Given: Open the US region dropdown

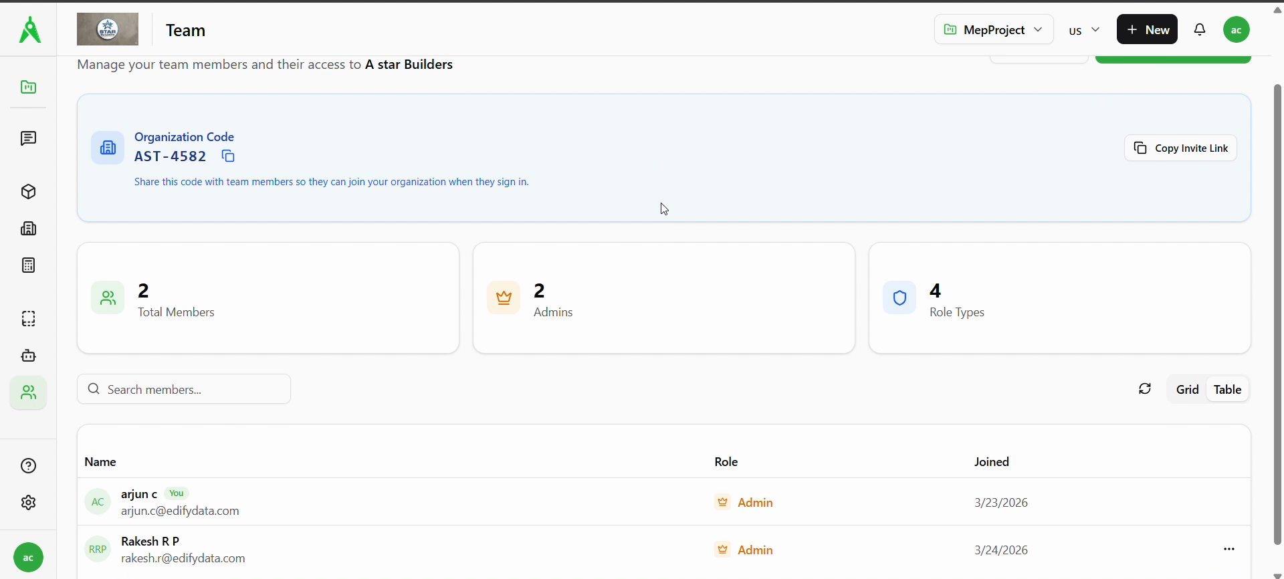Looking at the screenshot, I should (1084, 30).
